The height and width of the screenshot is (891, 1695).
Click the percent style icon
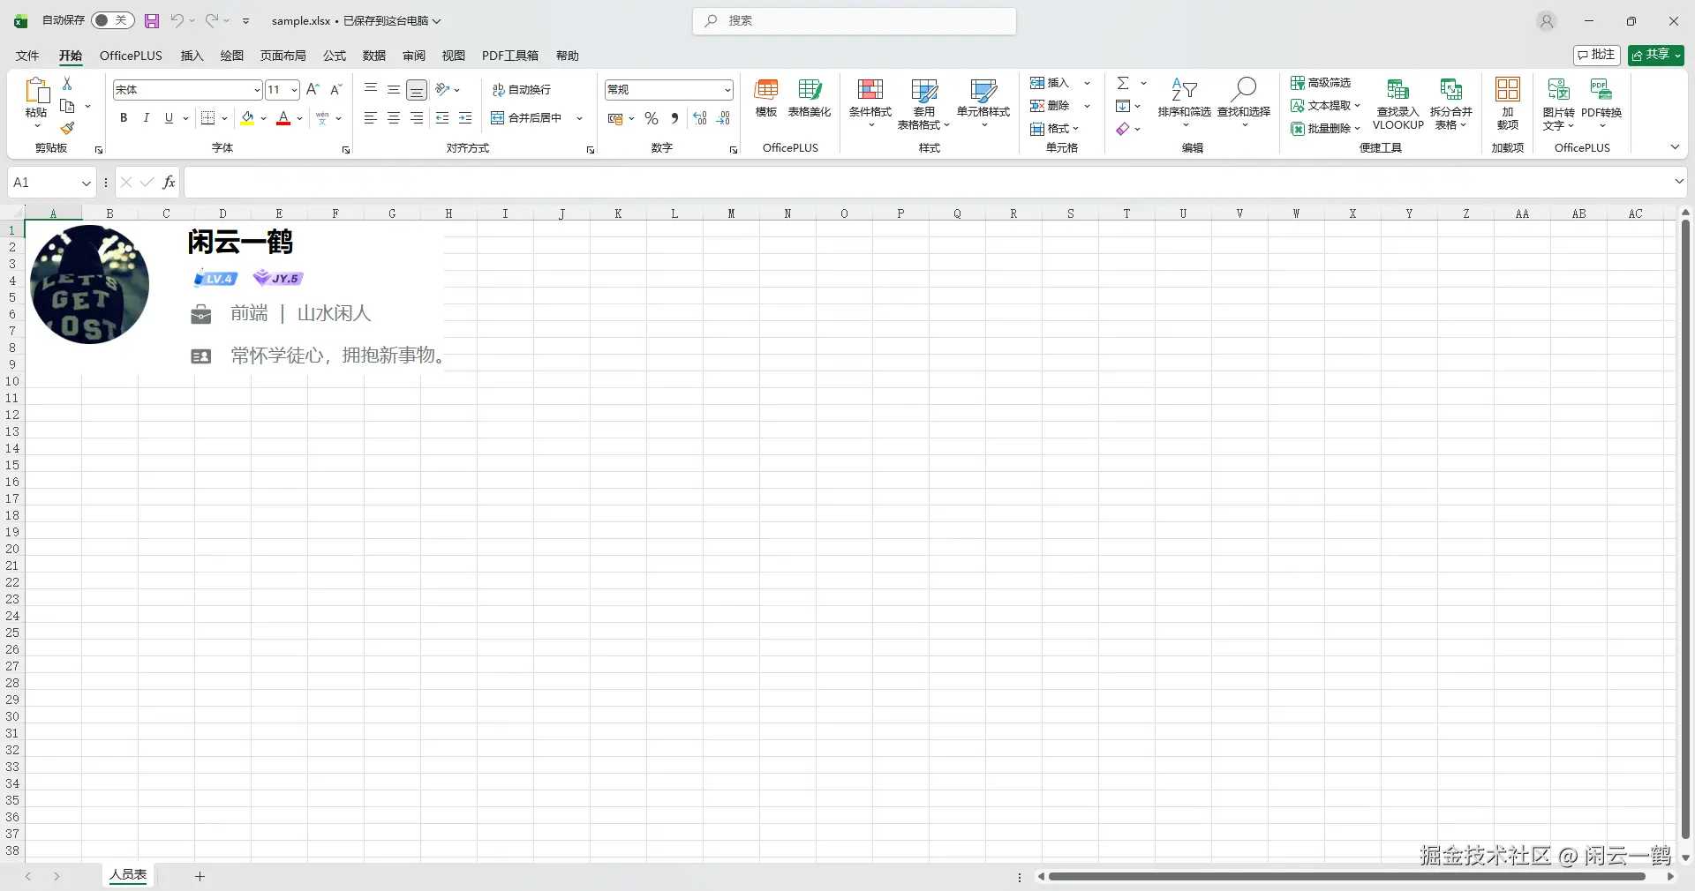(x=652, y=118)
